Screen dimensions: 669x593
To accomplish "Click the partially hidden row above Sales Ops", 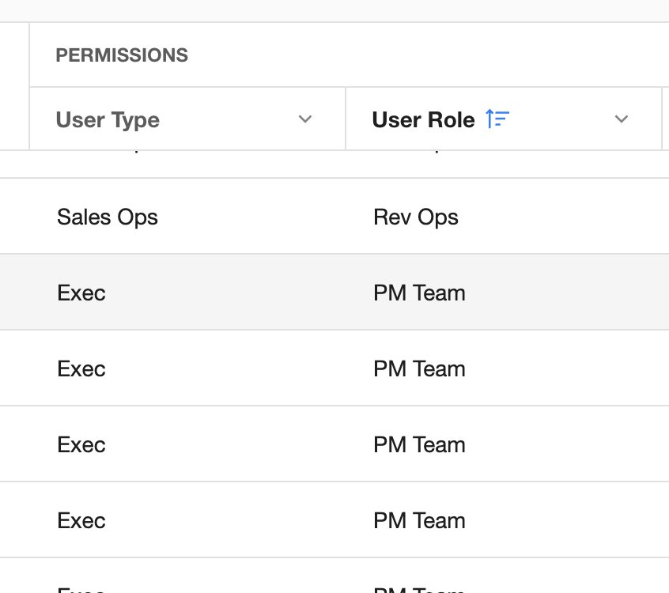I will [x=334, y=164].
